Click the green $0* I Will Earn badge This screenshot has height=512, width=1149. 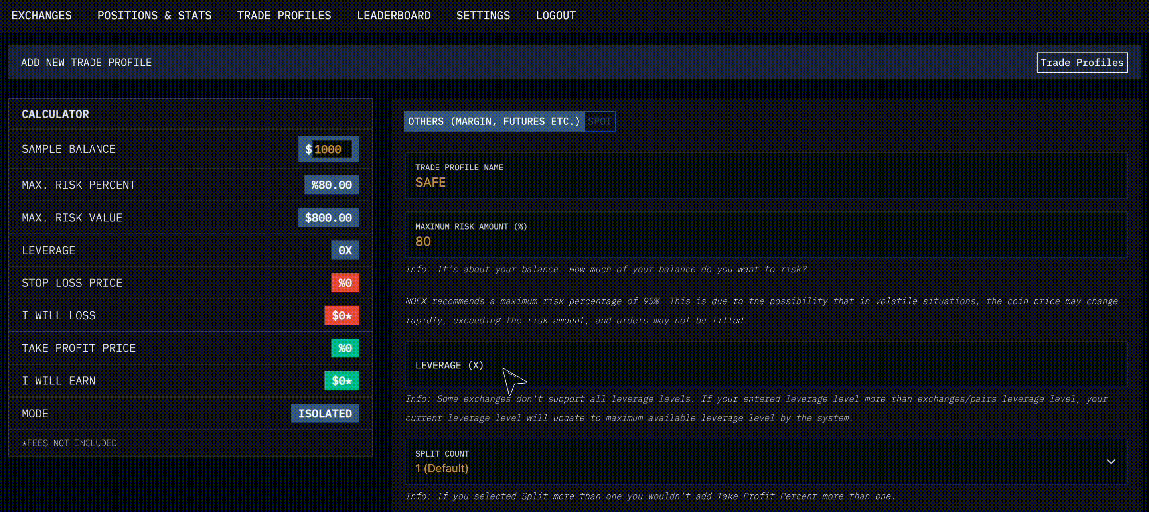pos(342,381)
